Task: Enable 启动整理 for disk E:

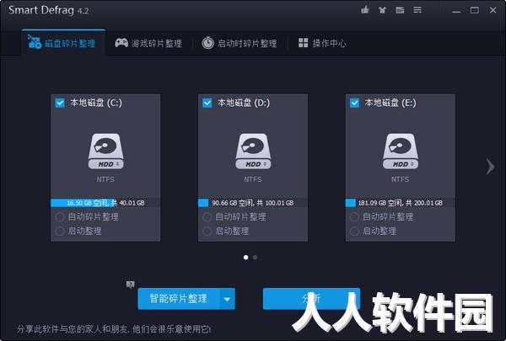Action: [354, 231]
